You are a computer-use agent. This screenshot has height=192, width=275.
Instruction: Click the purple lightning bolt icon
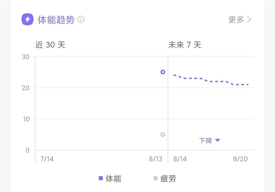[x=27, y=19]
